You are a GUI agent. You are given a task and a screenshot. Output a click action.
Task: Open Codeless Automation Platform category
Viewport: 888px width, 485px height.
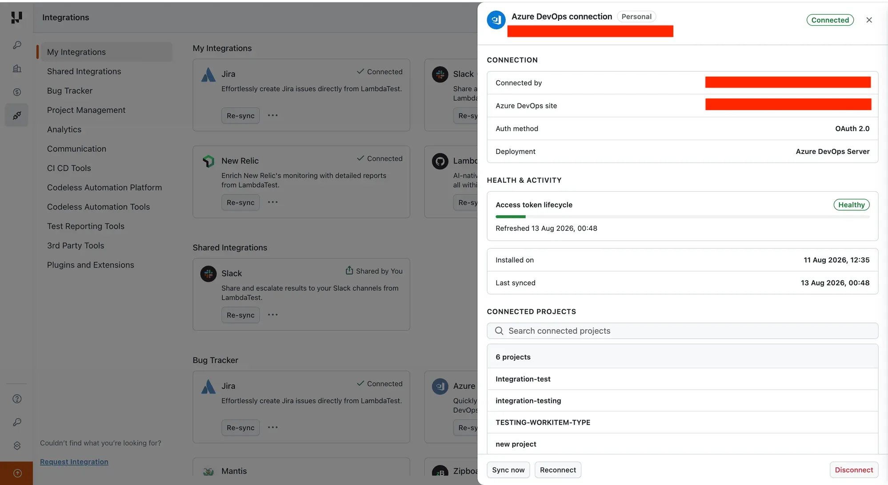coord(104,187)
